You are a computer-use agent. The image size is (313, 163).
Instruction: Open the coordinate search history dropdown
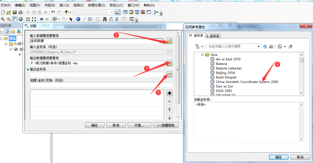[x=259, y=47]
